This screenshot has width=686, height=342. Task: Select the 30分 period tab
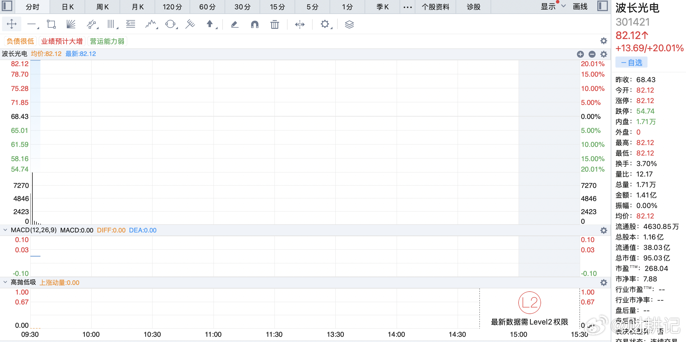(242, 7)
